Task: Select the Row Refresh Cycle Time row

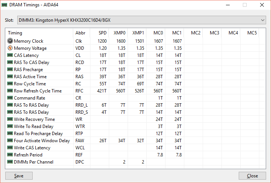Action: (x=38, y=91)
